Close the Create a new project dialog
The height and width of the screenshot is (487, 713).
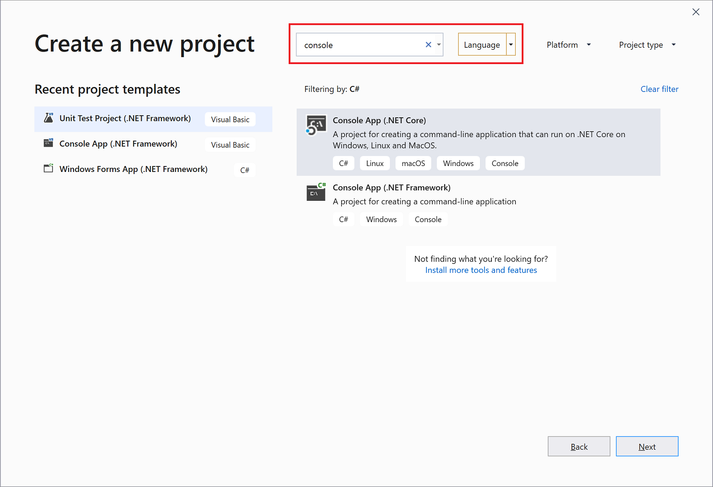tap(696, 12)
